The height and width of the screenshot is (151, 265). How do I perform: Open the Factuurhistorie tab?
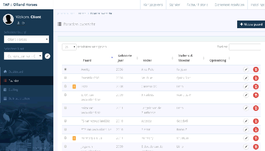coord(197,5)
